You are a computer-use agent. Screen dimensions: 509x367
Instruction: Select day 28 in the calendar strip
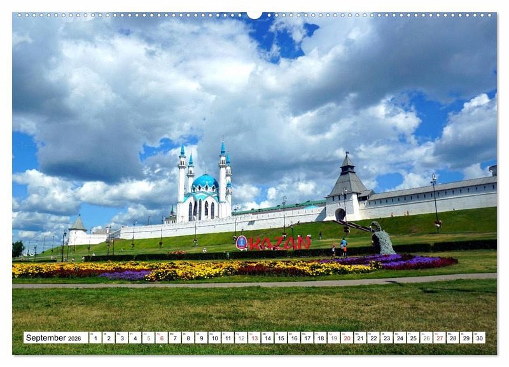pos(453,338)
